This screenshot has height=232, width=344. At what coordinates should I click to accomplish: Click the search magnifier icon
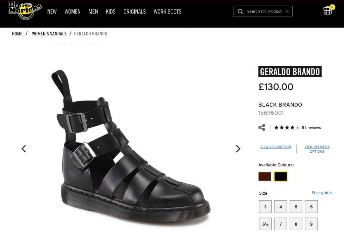[240, 11]
